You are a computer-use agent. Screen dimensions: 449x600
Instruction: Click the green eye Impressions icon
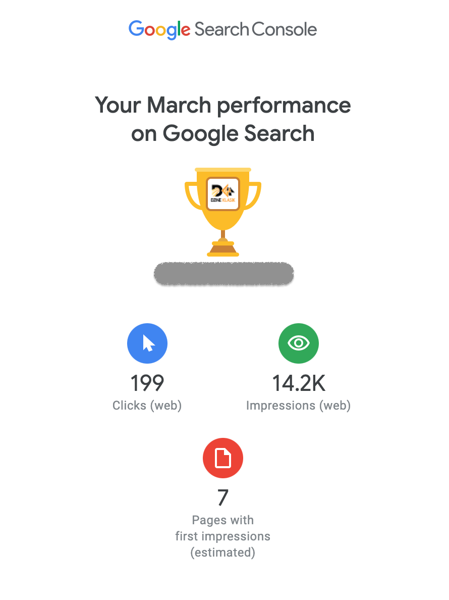(299, 343)
